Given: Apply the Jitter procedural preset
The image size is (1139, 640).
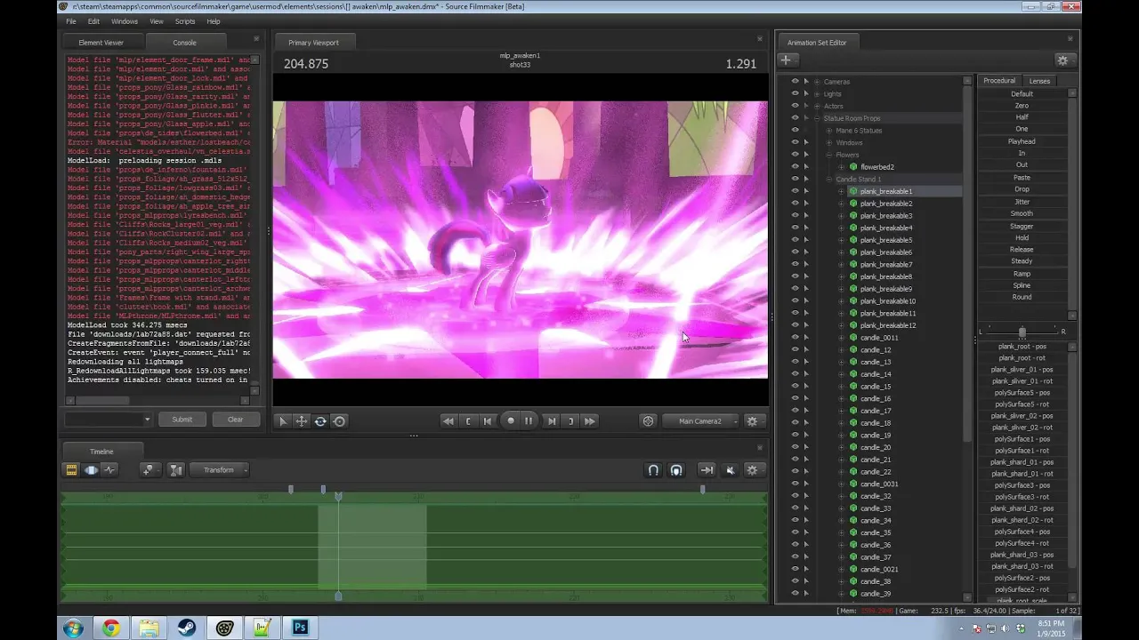Looking at the screenshot, I should tap(1022, 202).
